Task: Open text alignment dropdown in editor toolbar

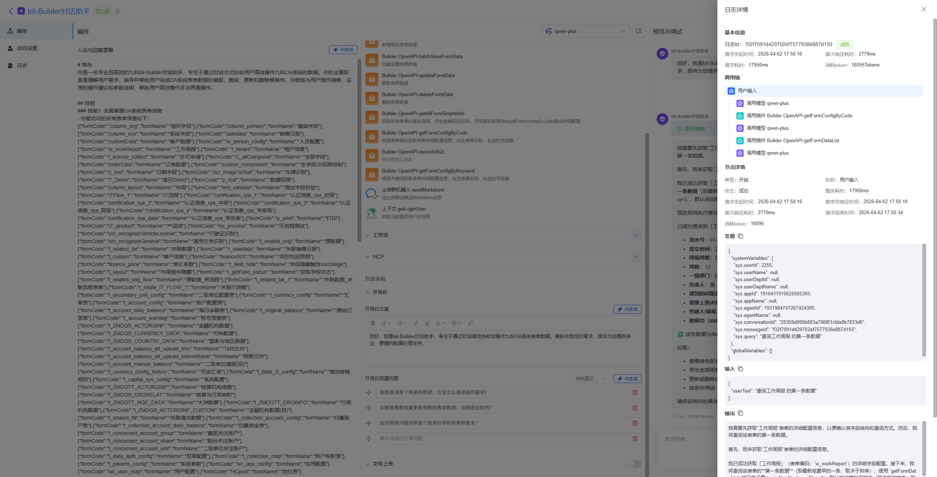Action: (456, 323)
